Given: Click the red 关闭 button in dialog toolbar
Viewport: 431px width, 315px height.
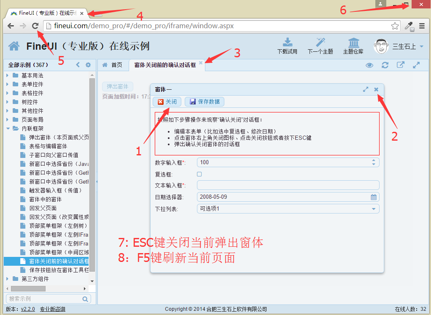Looking at the screenshot, I should pos(167,101).
